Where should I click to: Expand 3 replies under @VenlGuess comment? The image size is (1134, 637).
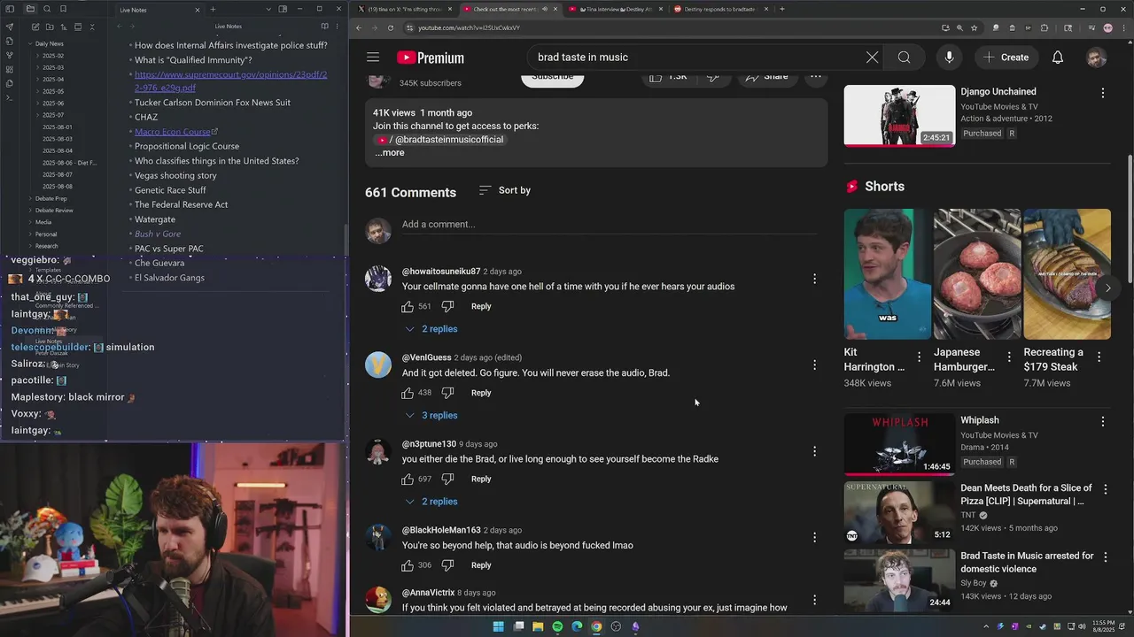point(431,416)
